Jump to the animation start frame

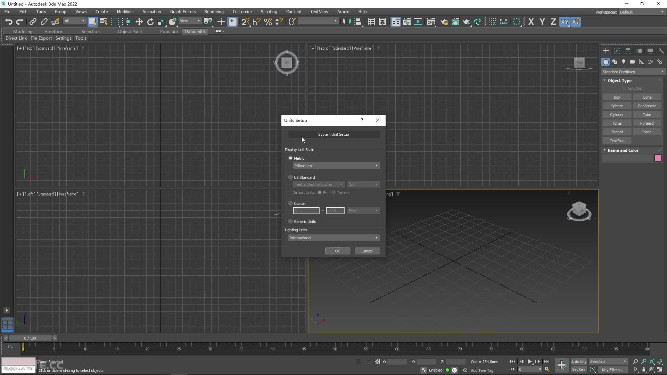click(513, 361)
